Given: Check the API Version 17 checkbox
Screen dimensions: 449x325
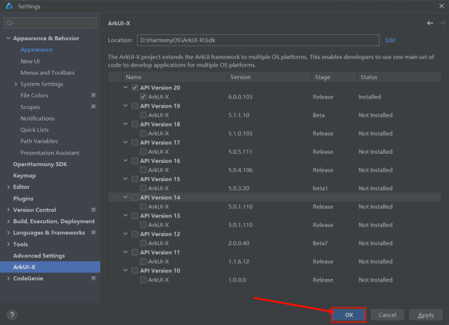Looking at the screenshot, I should 135,143.
